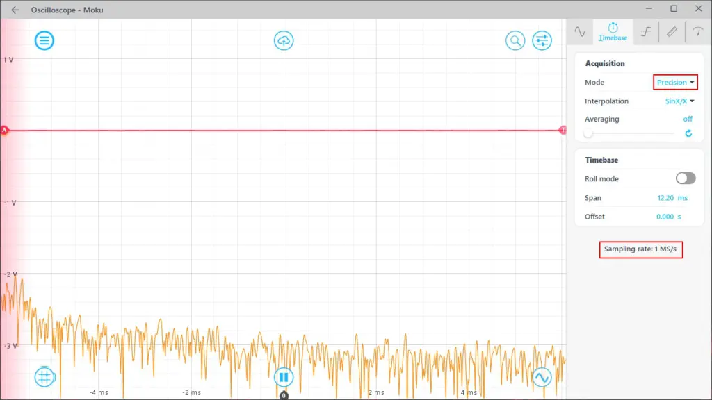Pause the oscilloscope acquisition
The width and height of the screenshot is (712, 400).
click(x=284, y=377)
